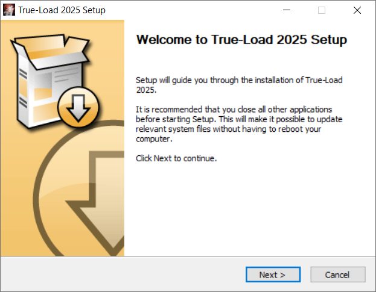Click the 'Click Next to continue.' text
Image resolution: width=376 pixels, height=292 pixels.
[176, 158]
